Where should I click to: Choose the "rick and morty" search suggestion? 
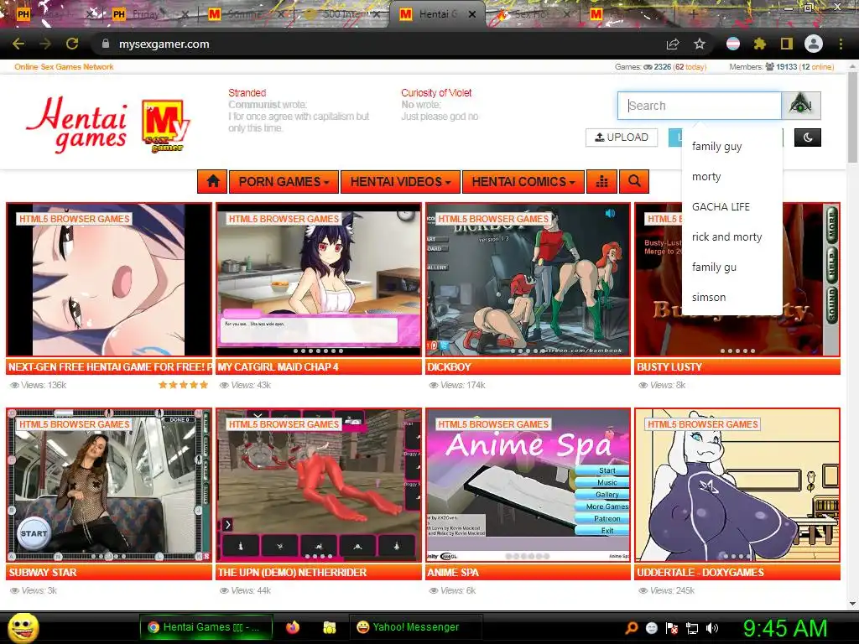coord(731,236)
